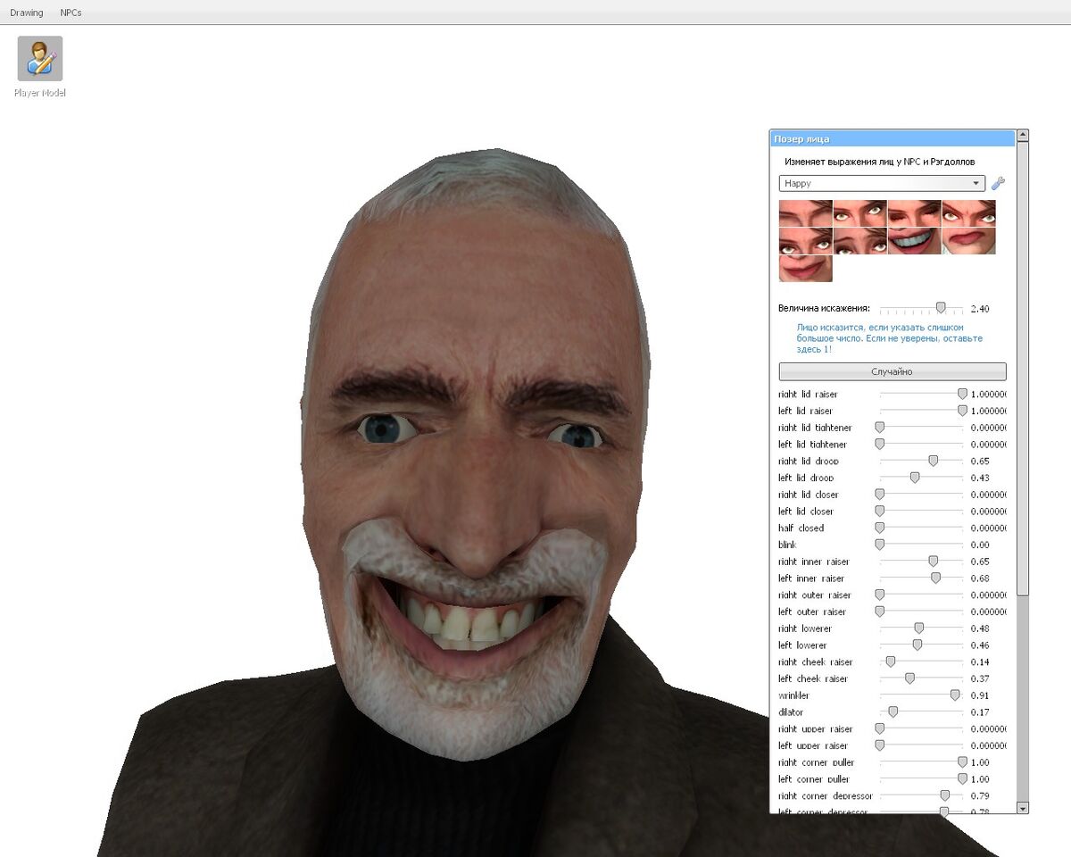Click the Величина искажения slider handle
Image resolution: width=1071 pixels, height=857 pixels.
coord(942,307)
